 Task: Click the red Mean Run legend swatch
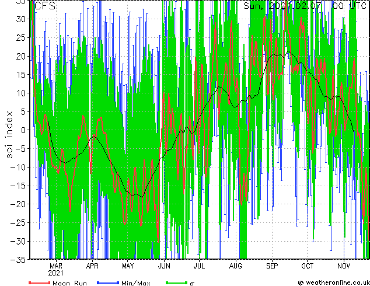[40, 282]
